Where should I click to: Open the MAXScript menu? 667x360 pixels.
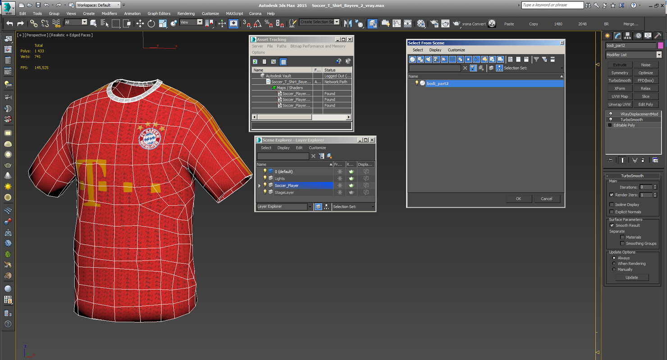(234, 13)
